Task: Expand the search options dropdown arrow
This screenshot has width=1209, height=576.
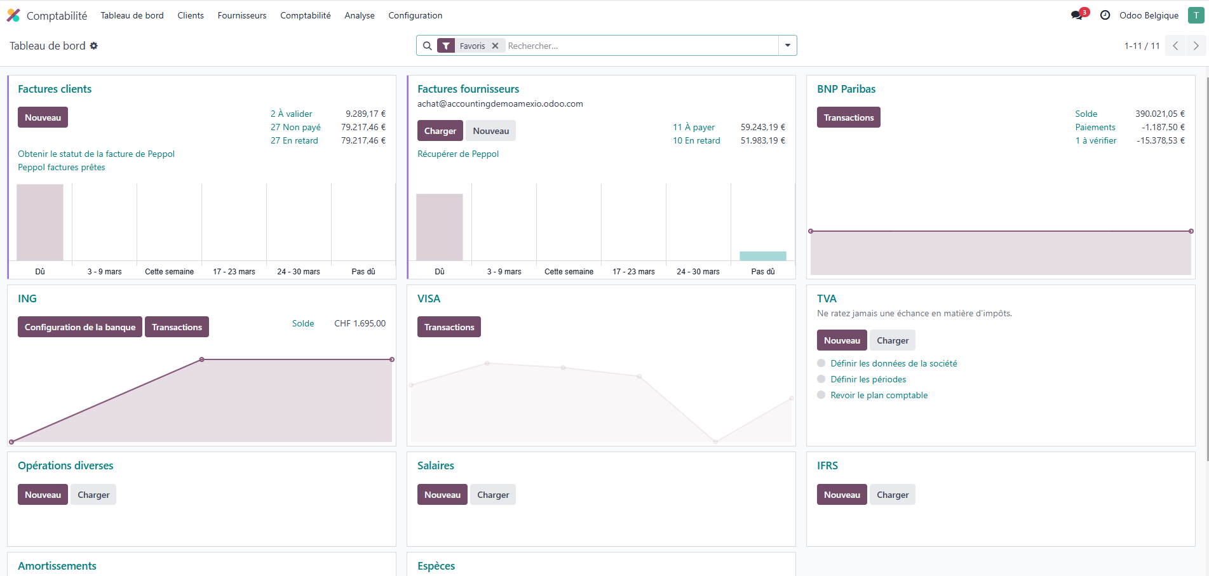Action: tap(787, 46)
